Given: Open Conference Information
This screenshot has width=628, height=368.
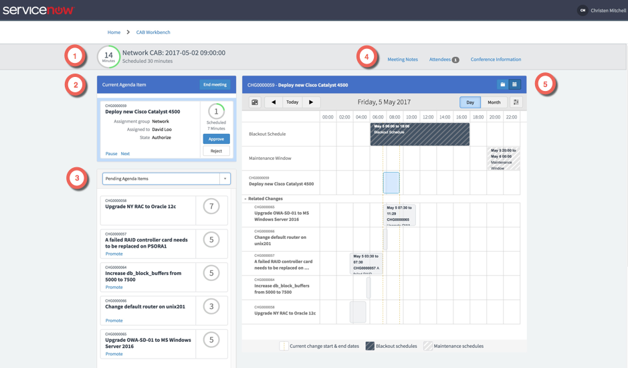Looking at the screenshot, I should click(496, 60).
